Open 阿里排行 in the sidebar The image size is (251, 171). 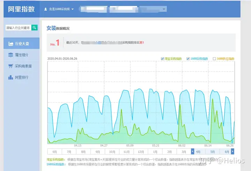click(22, 77)
